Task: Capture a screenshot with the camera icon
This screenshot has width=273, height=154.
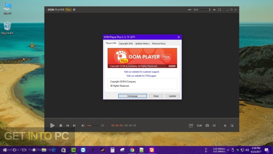Action: coord(207,125)
